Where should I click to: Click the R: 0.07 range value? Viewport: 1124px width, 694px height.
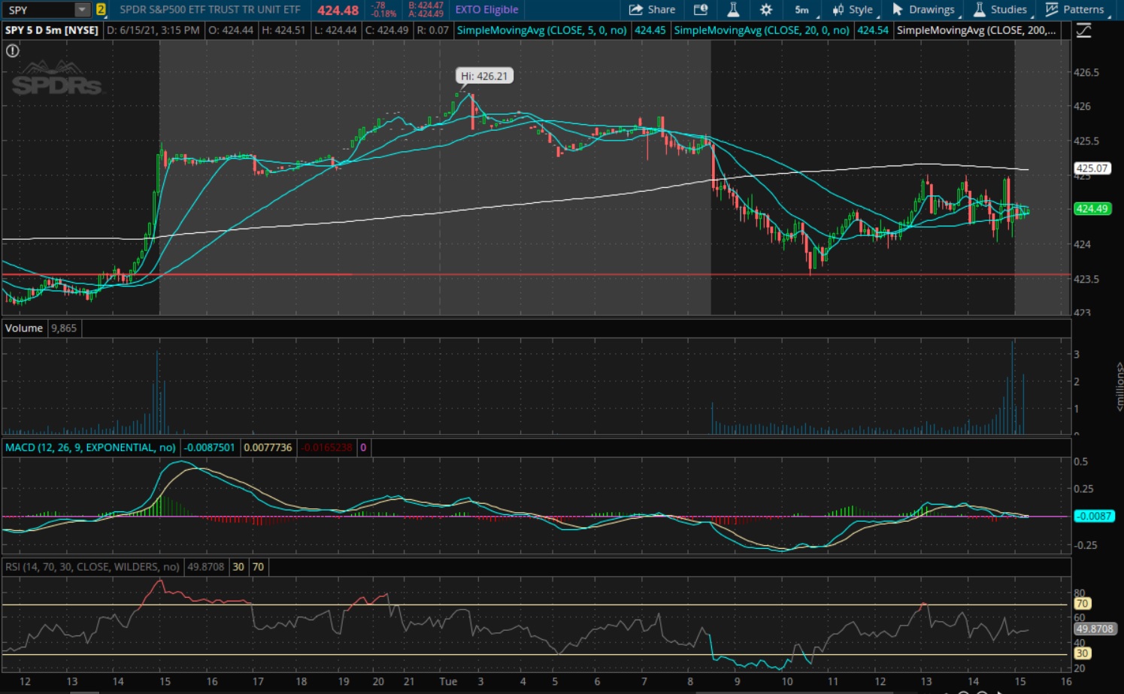coord(432,30)
